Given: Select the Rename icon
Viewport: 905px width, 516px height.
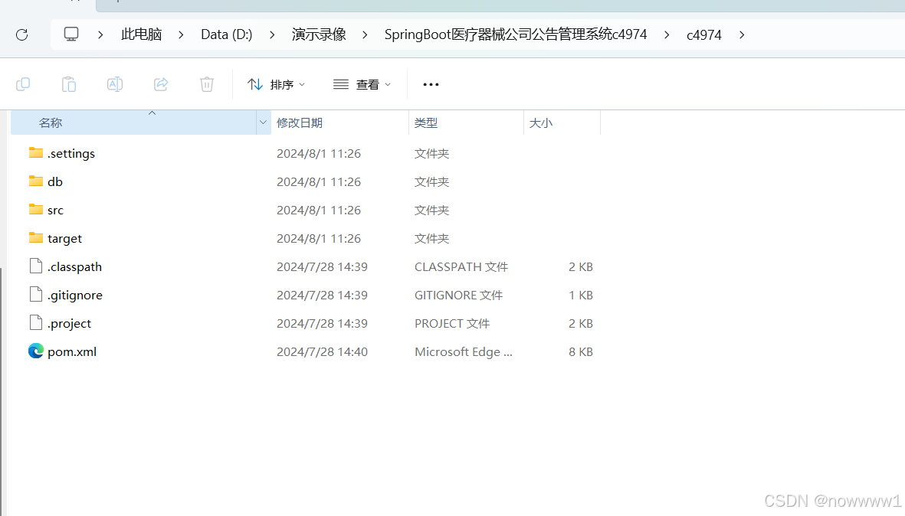Looking at the screenshot, I should point(114,84).
